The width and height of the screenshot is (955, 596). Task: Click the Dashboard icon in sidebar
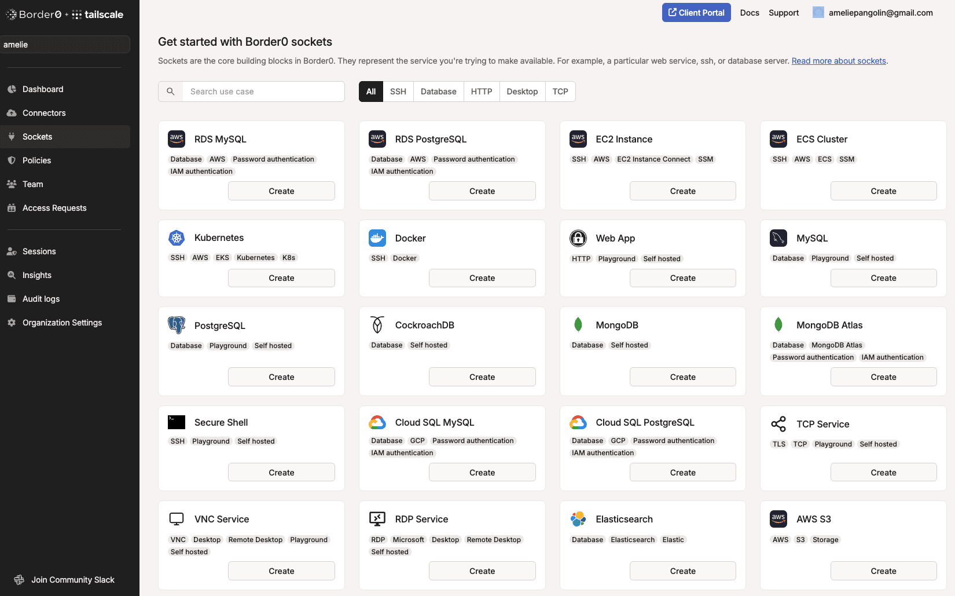click(x=12, y=89)
